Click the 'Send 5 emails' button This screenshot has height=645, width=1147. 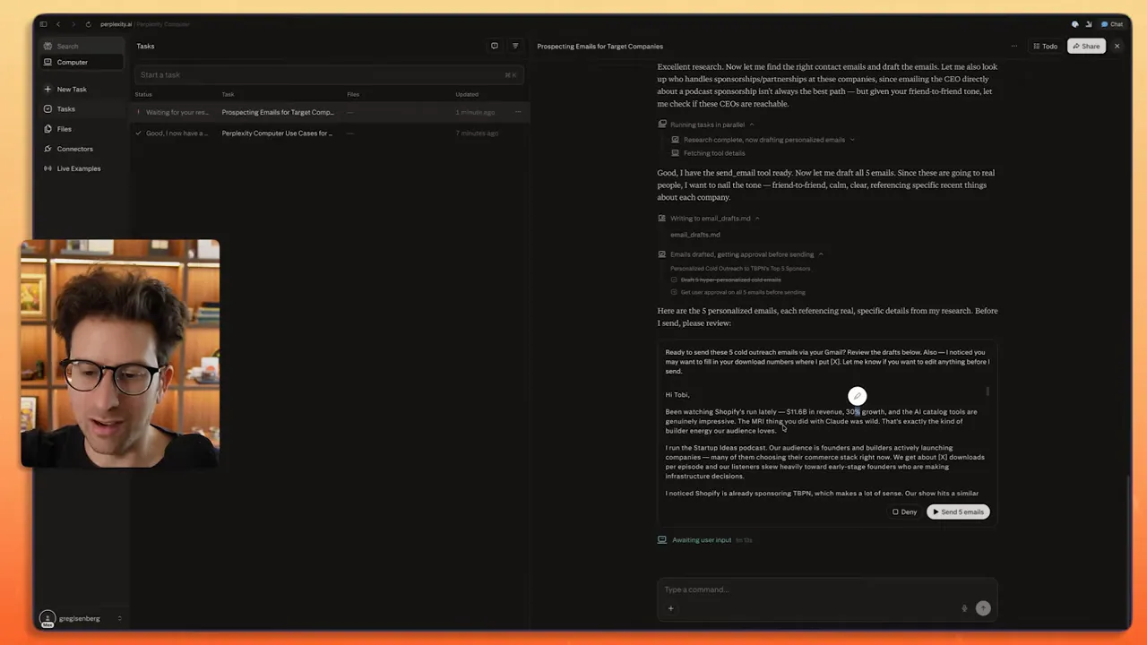(x=958, y=512)
